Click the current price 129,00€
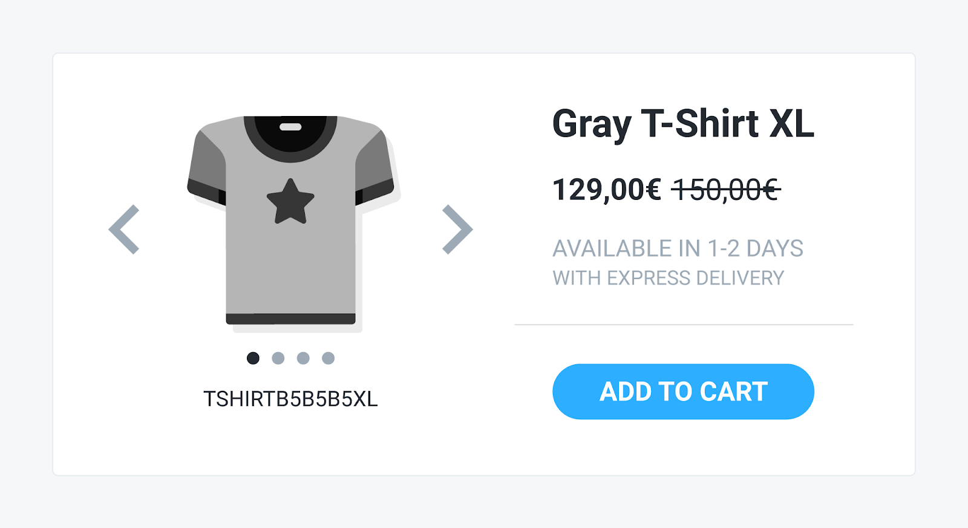This screenshot has height=528, width=968. tap(607, 190)
